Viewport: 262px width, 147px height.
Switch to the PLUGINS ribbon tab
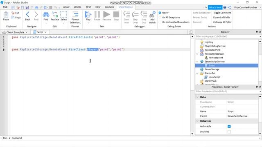click(109, 7)
